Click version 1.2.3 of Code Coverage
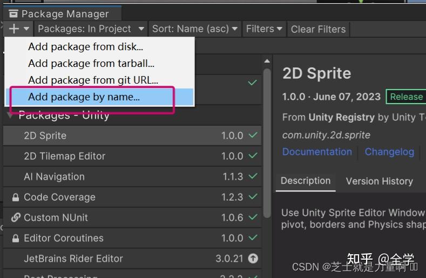The height and width of the screenshot is (278, 426). 232,197
